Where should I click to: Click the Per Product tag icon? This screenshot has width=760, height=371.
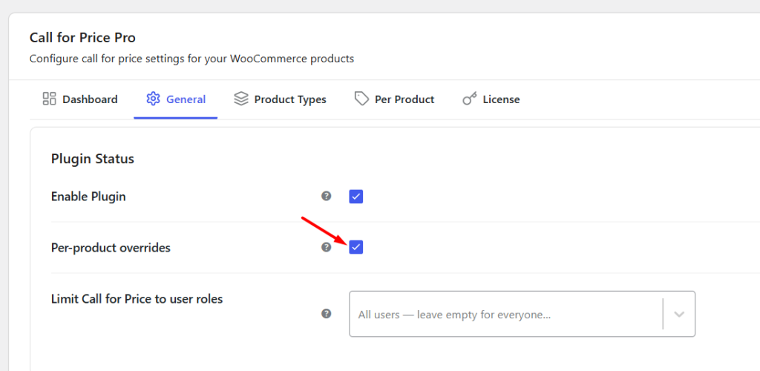click(361, 99)
